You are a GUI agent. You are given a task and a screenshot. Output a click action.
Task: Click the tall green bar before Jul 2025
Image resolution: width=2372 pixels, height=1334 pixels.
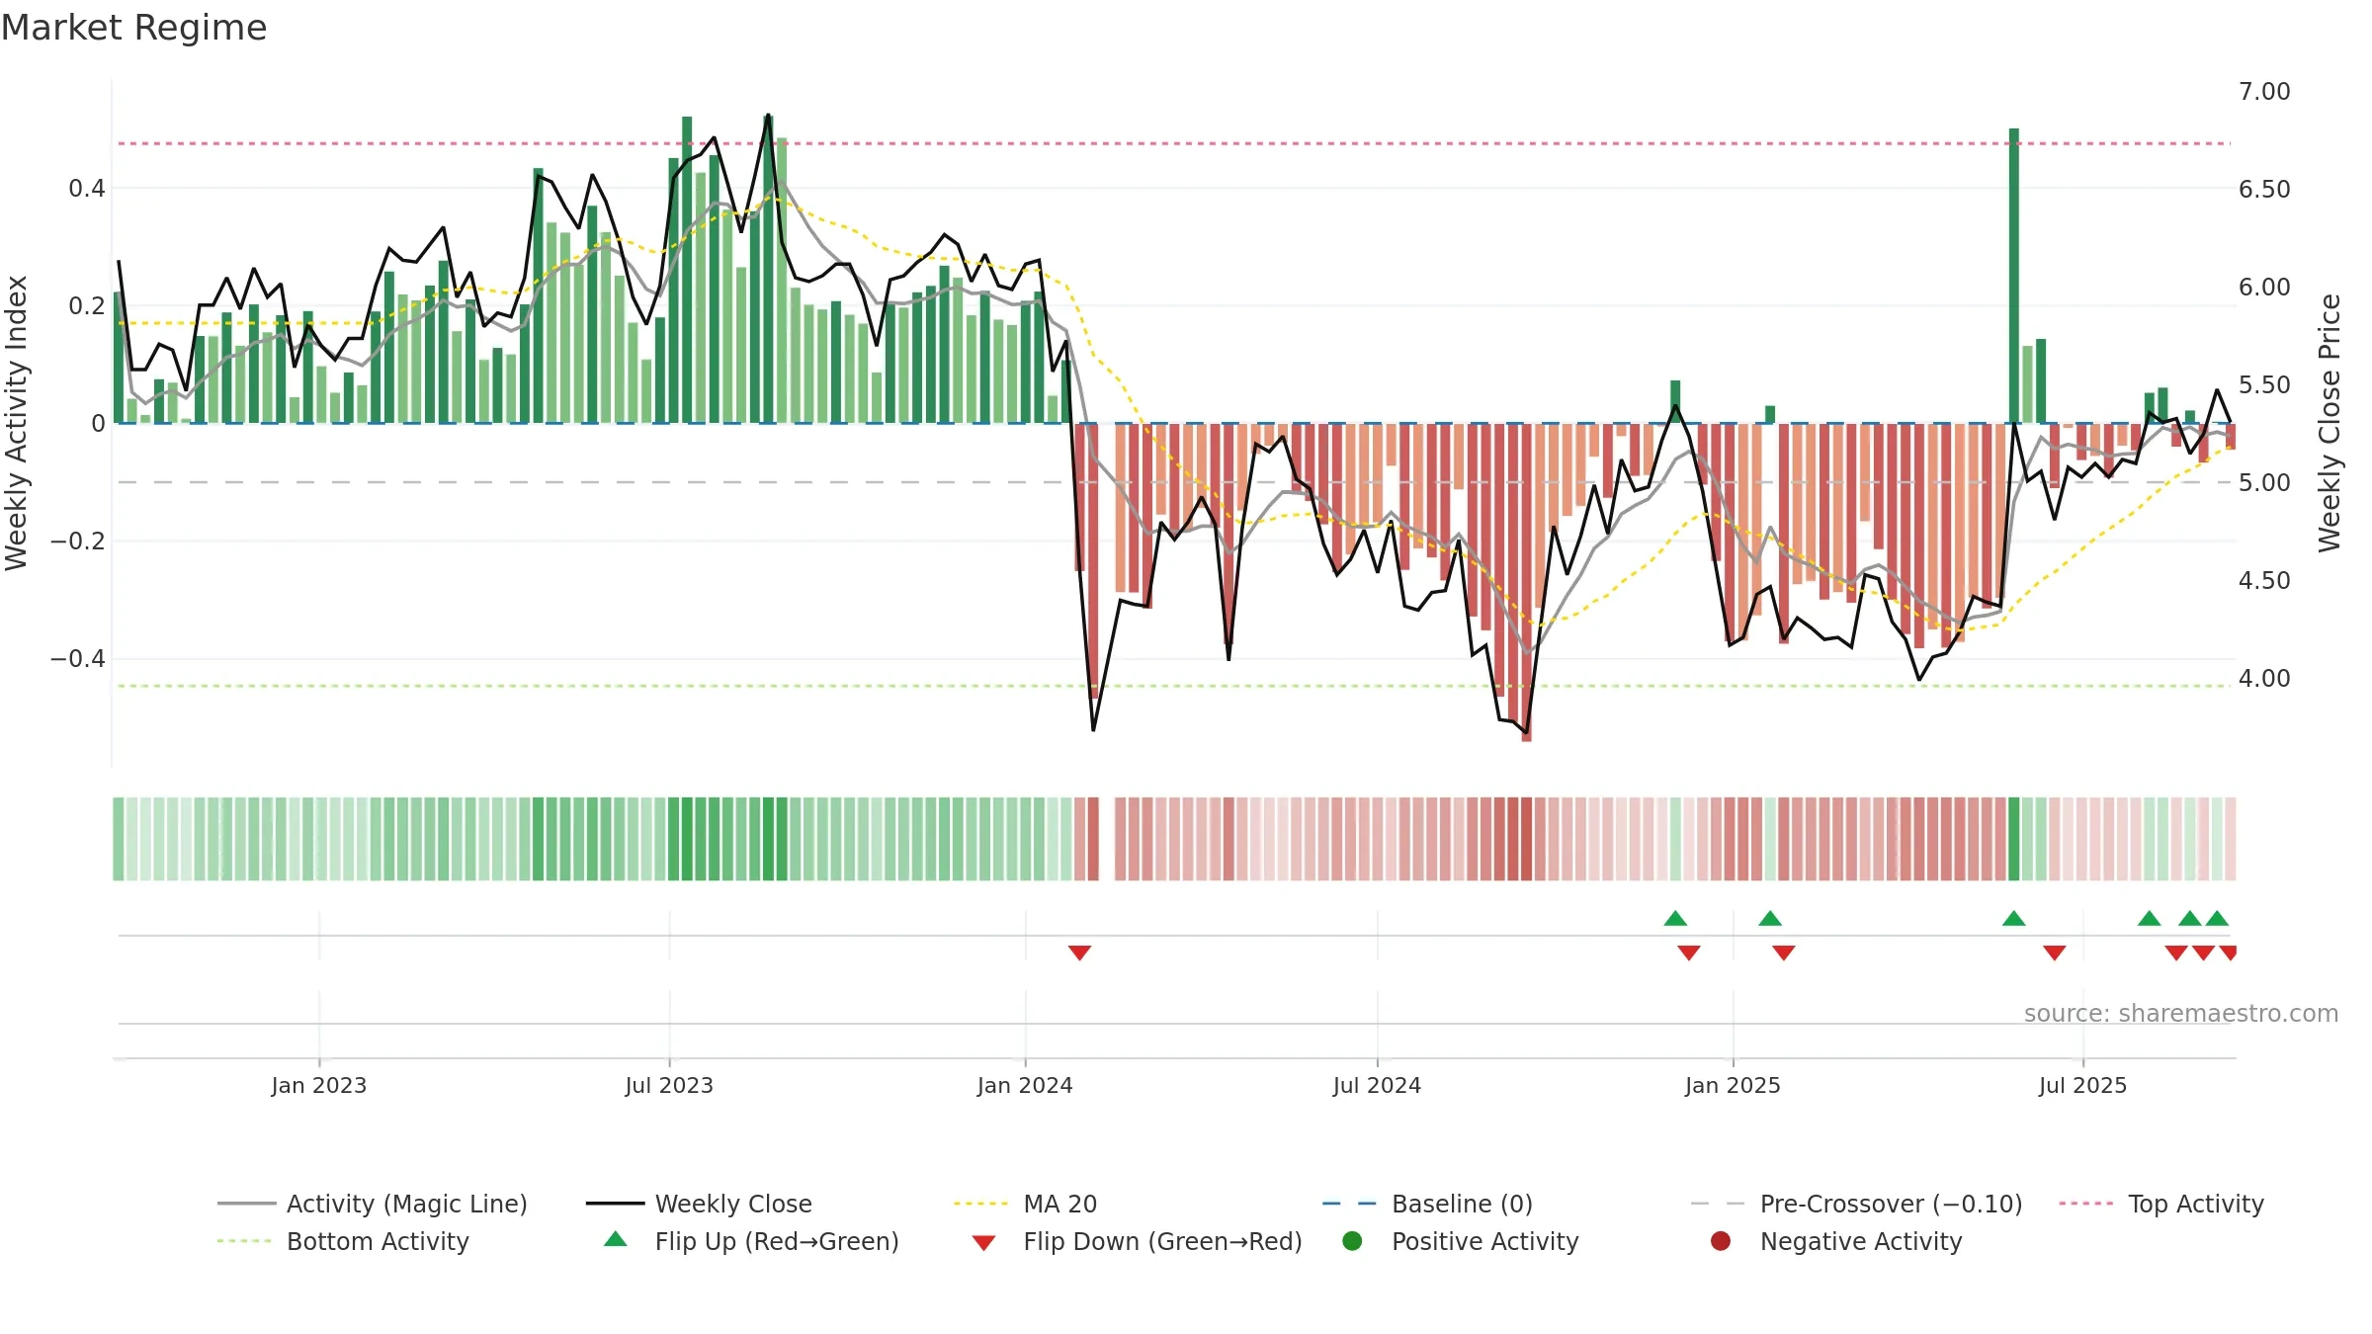pyautogui.click(x=2014, y=276)
